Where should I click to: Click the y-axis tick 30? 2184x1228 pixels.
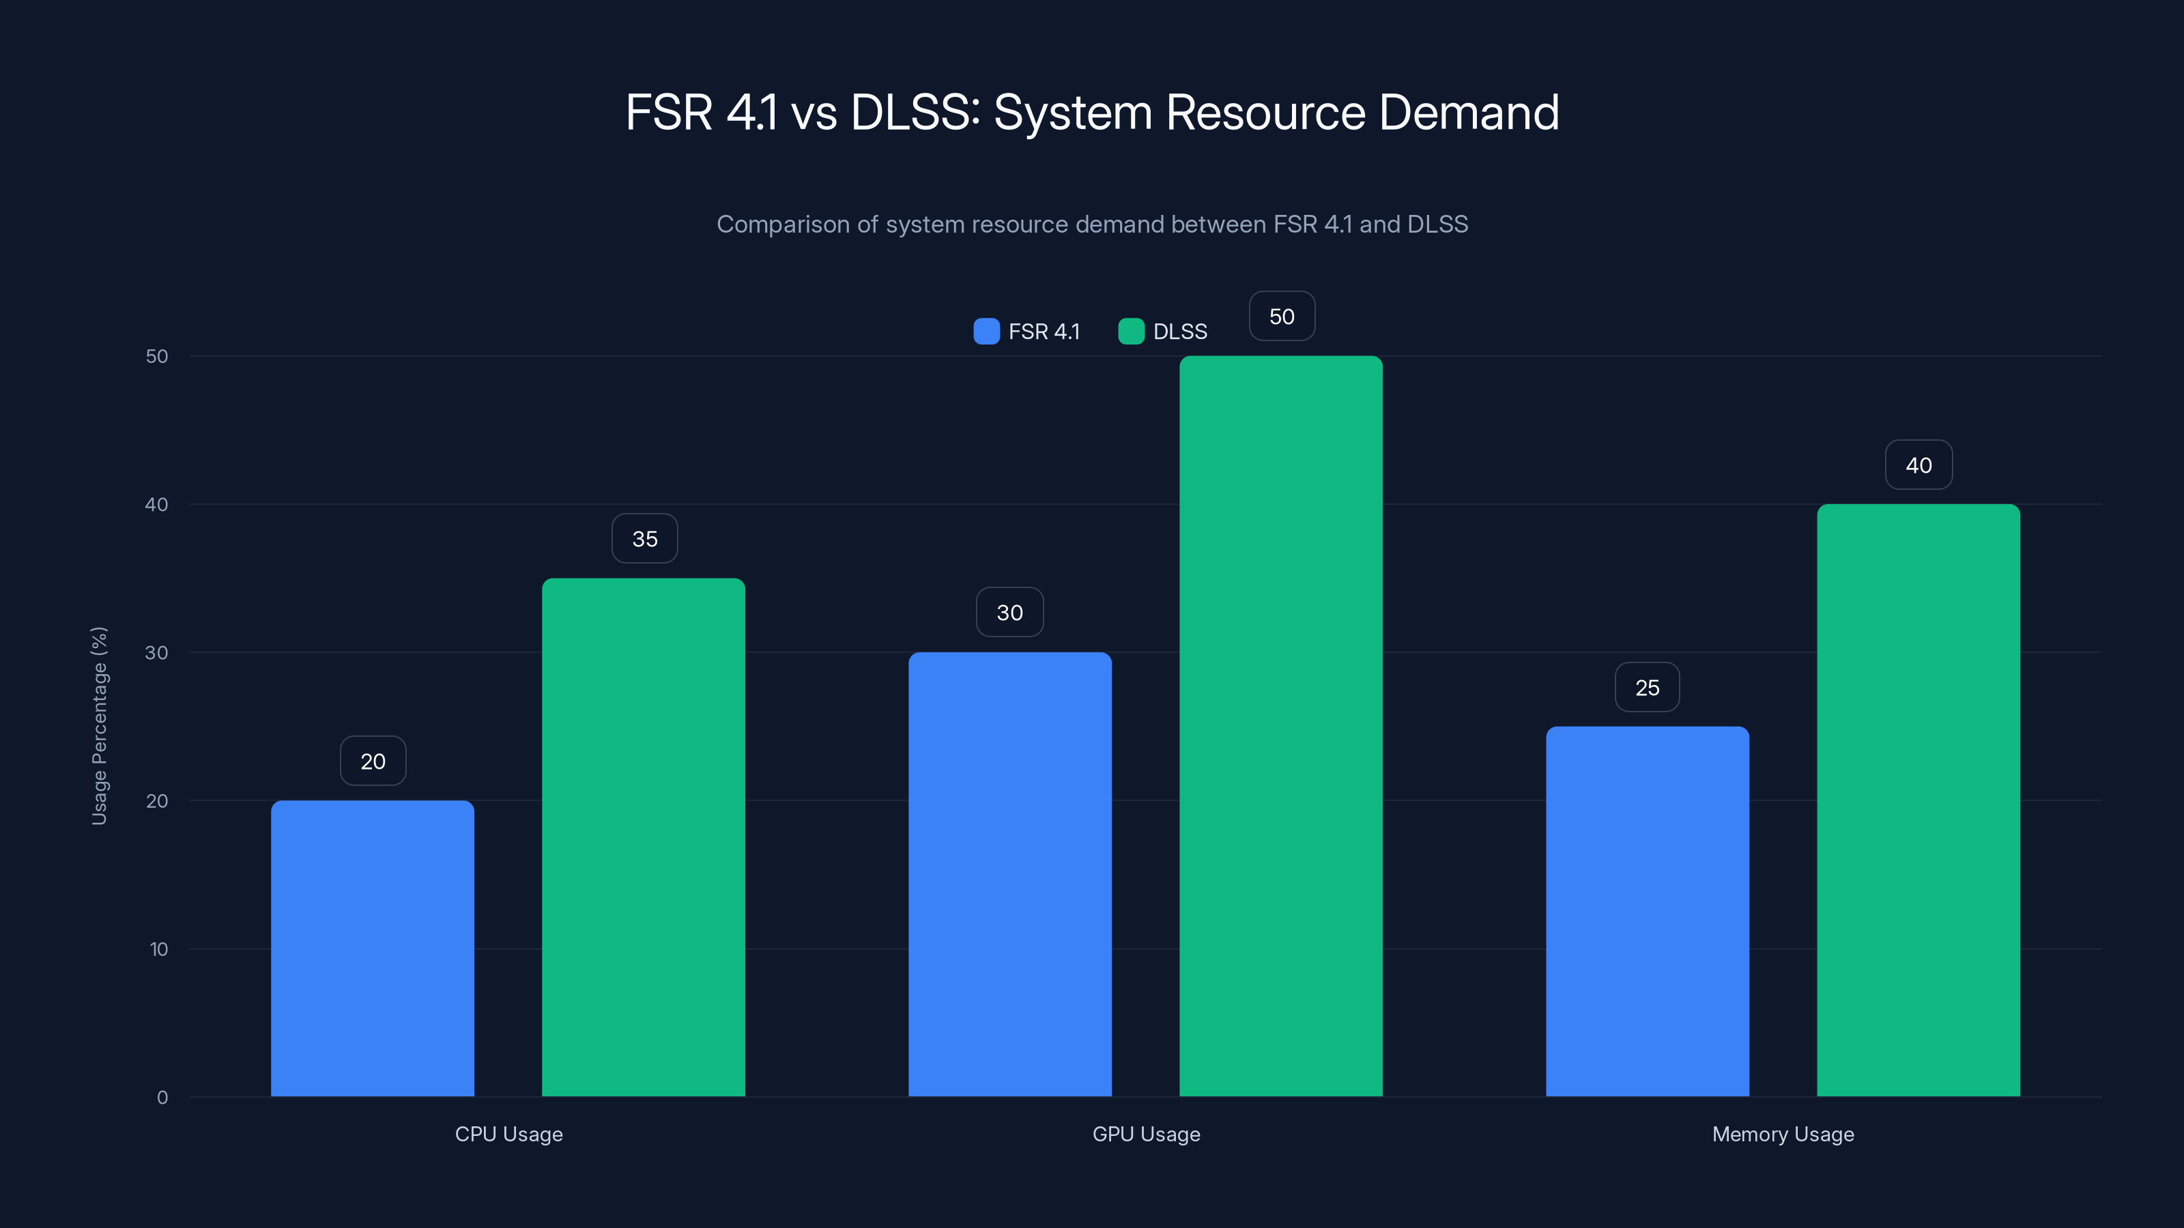click(157, 653)
